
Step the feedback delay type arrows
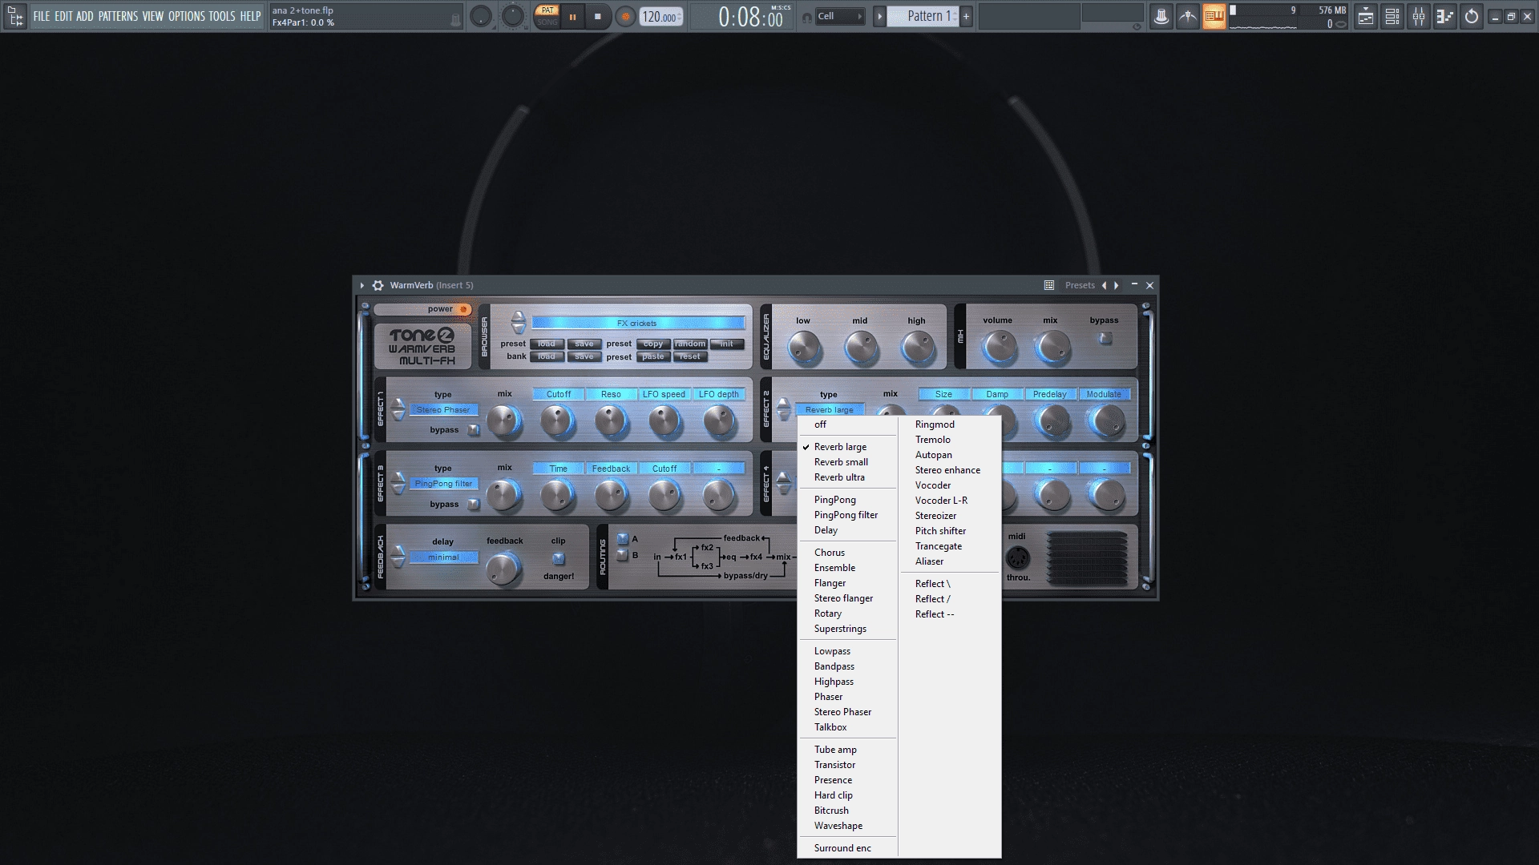point(398,557)
